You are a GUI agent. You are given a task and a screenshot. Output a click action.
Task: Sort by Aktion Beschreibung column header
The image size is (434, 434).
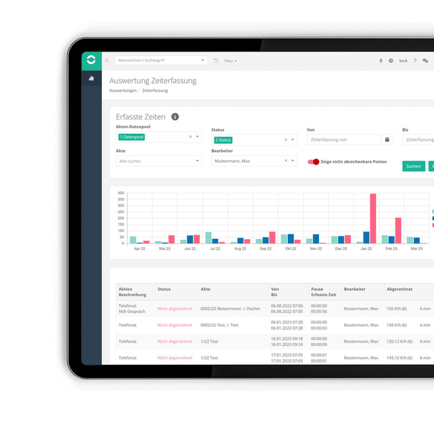coord(135,292)
